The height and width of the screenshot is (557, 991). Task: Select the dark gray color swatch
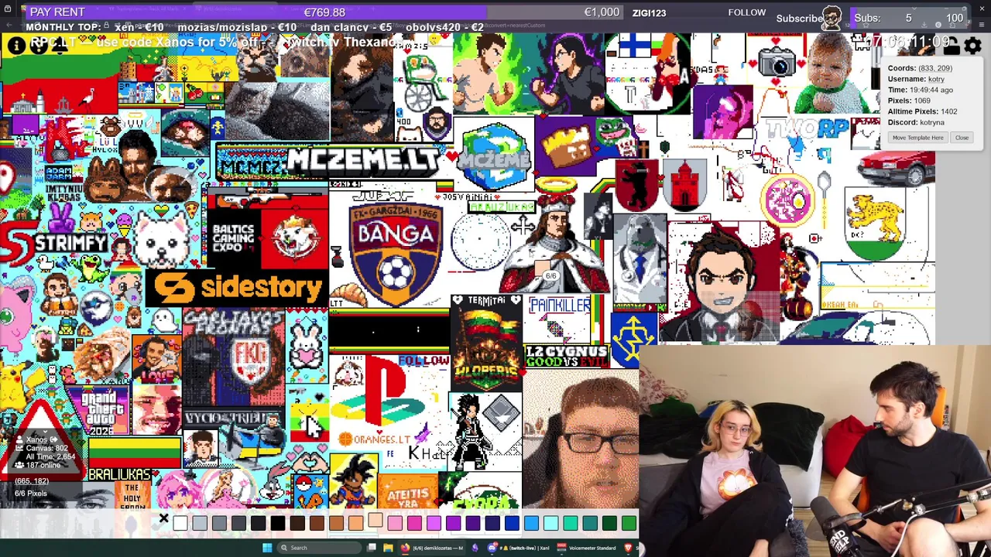pos(238,524)
